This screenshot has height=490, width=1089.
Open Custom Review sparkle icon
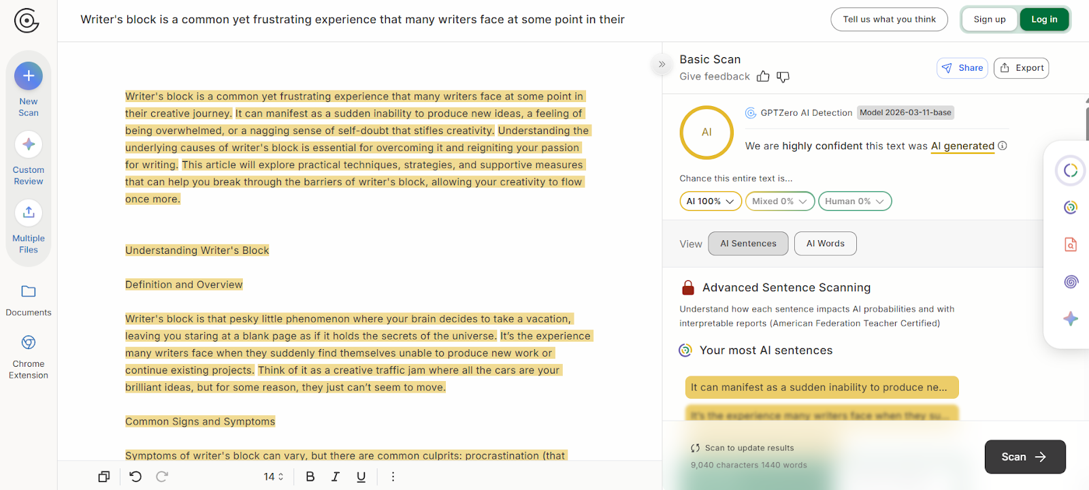pyautogui.click(x=29, y=144)
